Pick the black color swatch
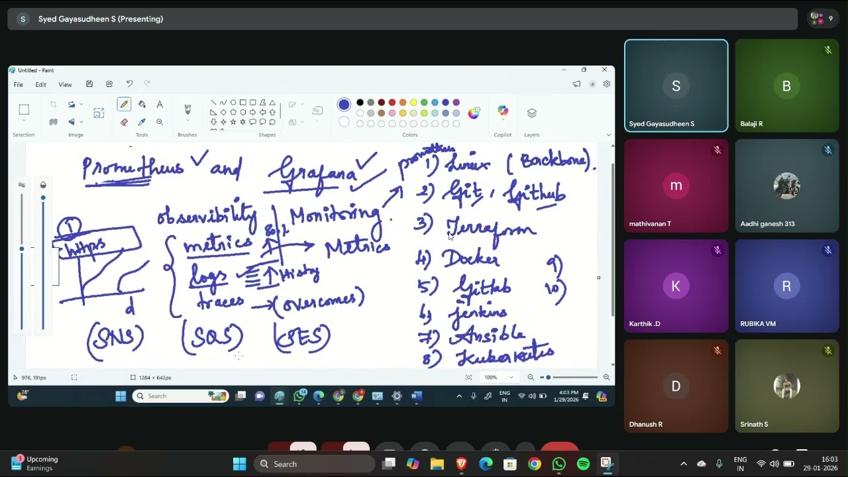Screen dimensions: 848x477 coord(360,103)
